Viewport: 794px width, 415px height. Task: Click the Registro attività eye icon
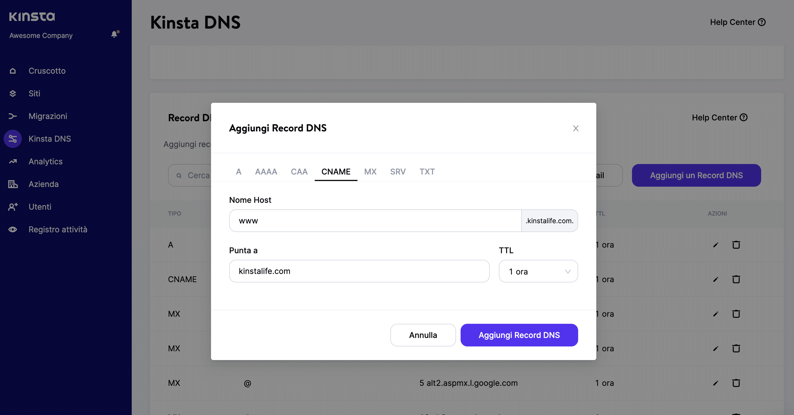pos(13,229)
